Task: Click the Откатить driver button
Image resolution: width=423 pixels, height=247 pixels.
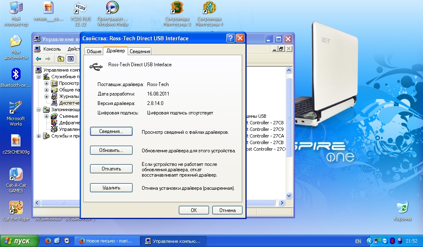Action: [x=111, y=169]
